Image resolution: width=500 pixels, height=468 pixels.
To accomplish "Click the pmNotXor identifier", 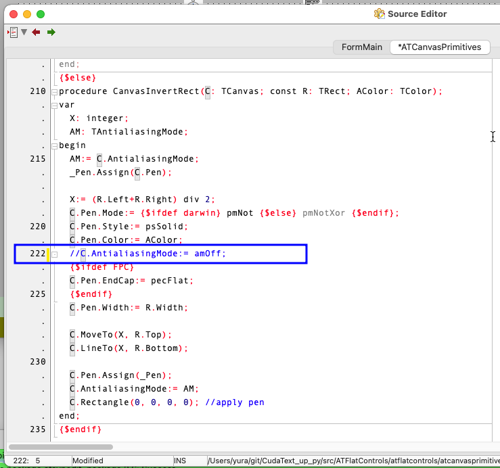I will (x=323, y=213).
